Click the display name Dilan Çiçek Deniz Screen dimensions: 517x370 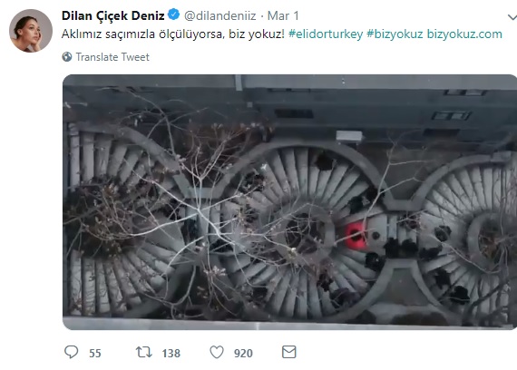click(112, 15)
